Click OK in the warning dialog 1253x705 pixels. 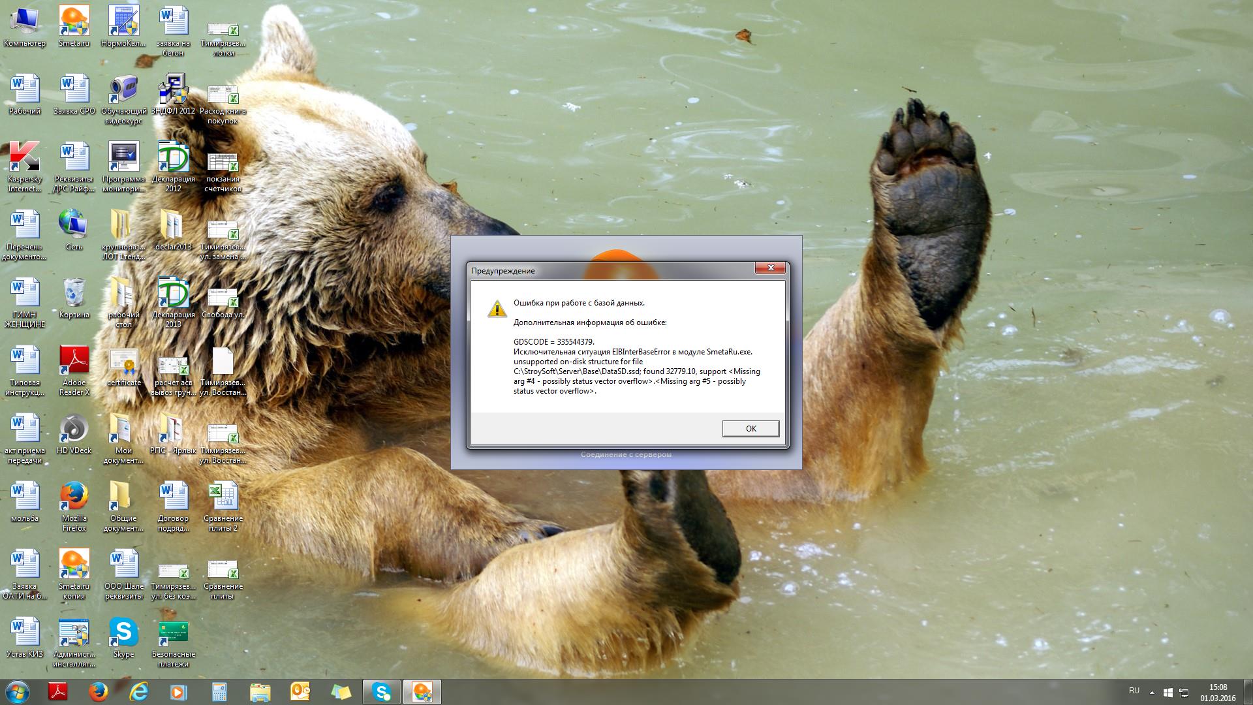pyautogui.click(x=750, y=428)
